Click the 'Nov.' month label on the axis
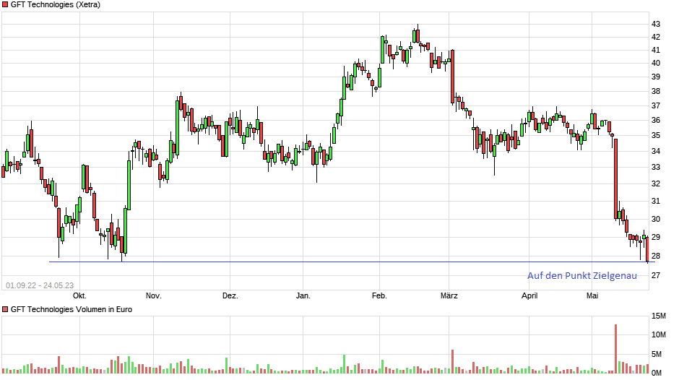 [154, 296]
